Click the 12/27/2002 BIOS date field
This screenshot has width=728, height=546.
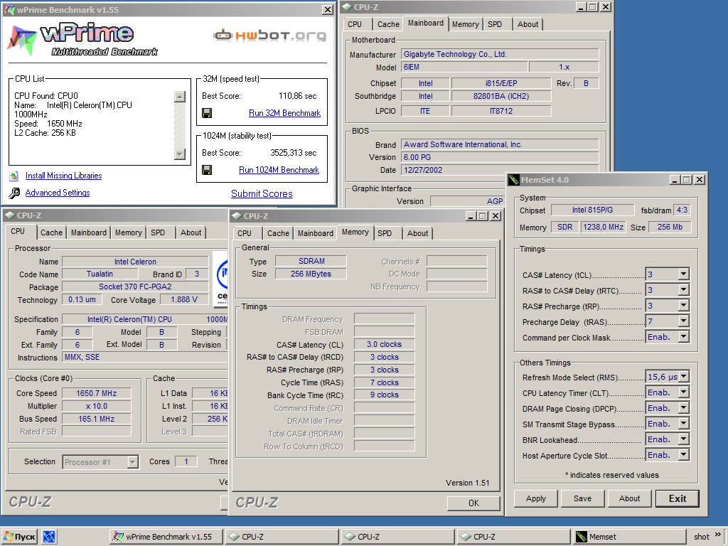coord(500,170)
